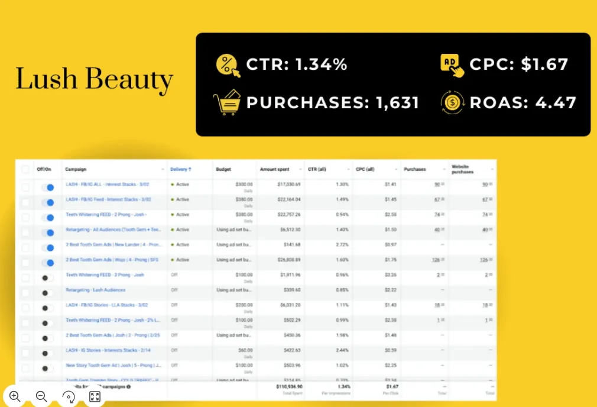597x407 pixels.
Task: Open the CTR (all) column dropdown arrow
Action: pyautogui.click(x=348, y=169)
